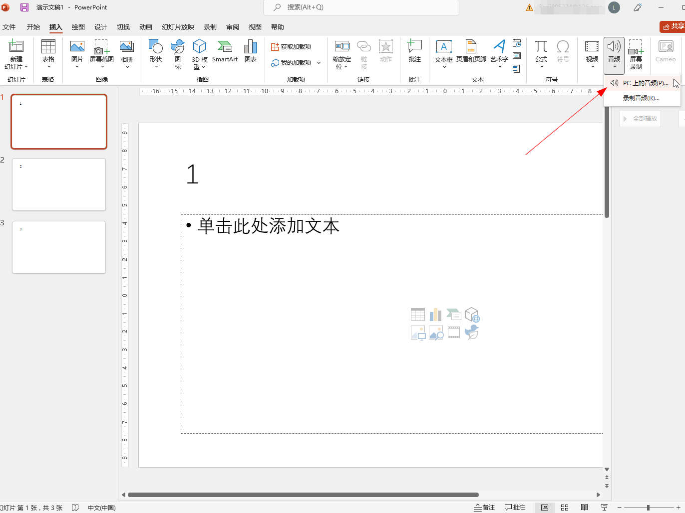Image resolution: width=685 pixels, height=513 pixels.
Task: Click the zoom out minus button
Action: (x=620, y=508)
